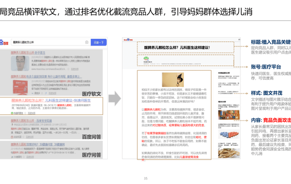Image resolution: width=291 pixels, height=184 pixels.
Task: Click the red medicine box product thumbnail
Action: 20,87
